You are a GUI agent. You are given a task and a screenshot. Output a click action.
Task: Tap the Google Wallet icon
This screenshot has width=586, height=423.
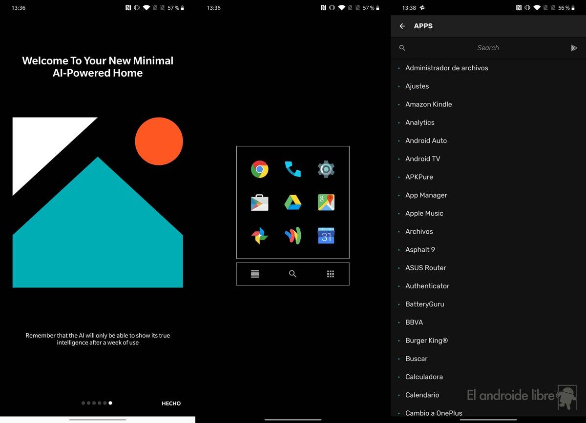(x=293, y=236)
